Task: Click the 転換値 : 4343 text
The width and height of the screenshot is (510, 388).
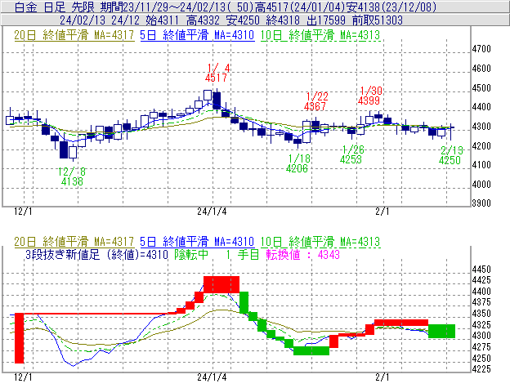Action: tap(302, 254)
